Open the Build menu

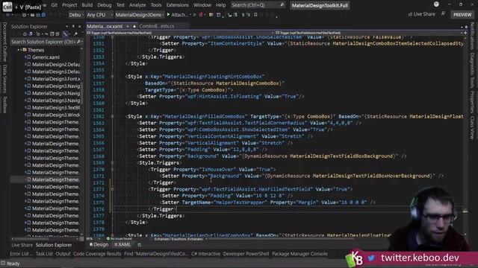tap(87, 5)
